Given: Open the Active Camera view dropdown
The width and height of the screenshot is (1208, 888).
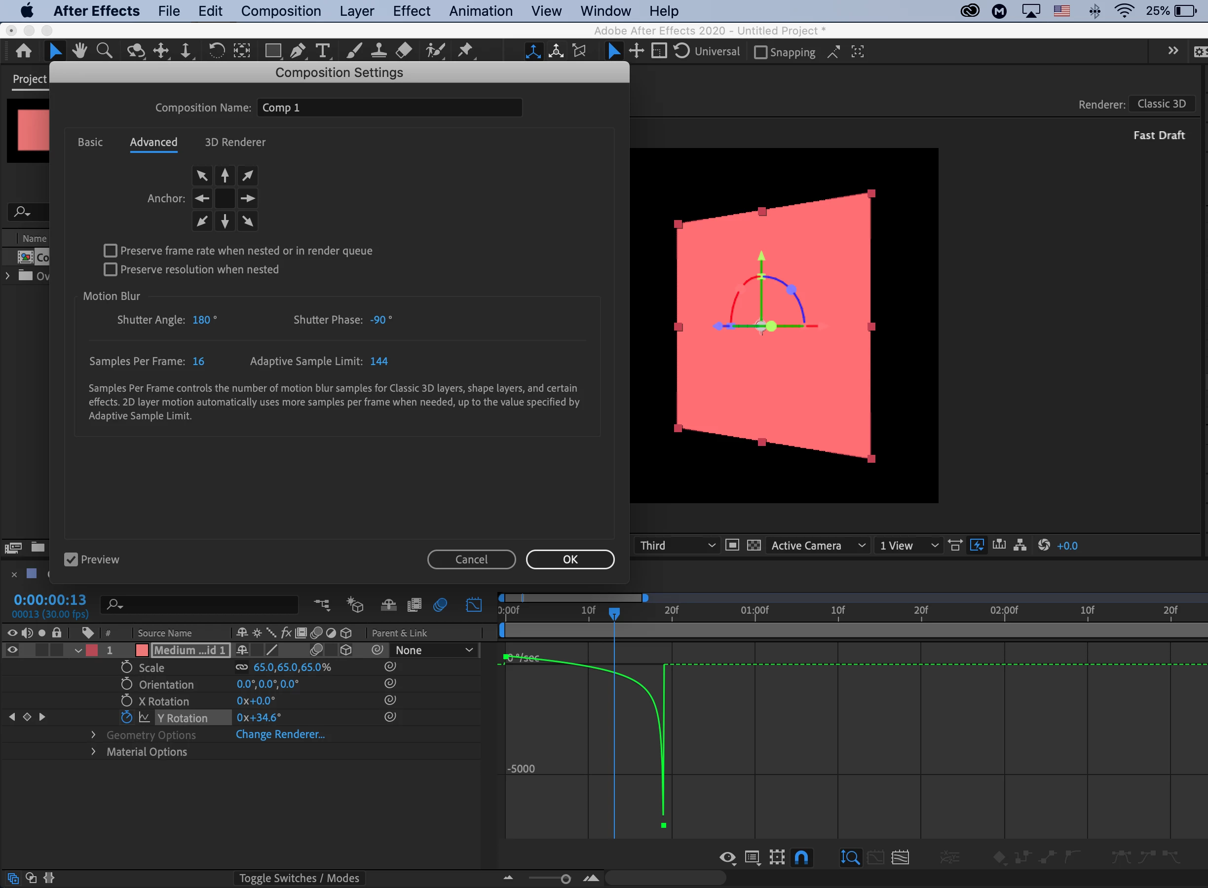Looking at the screenshot, I should [x=818, y=546].
